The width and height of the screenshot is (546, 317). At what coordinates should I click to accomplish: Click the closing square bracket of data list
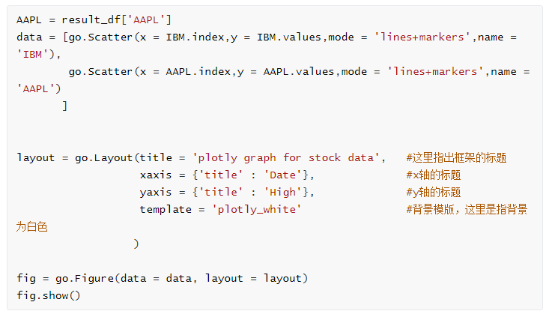[64, 106]
